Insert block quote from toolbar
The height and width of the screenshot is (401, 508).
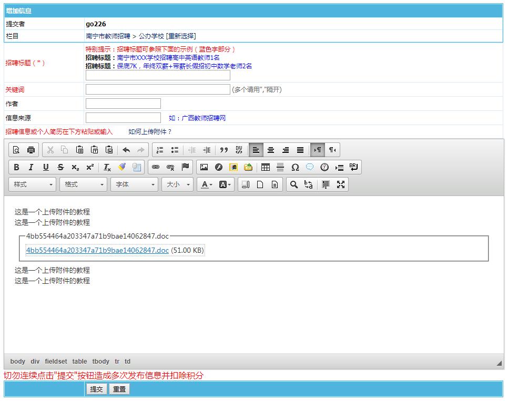click(224, 150)
